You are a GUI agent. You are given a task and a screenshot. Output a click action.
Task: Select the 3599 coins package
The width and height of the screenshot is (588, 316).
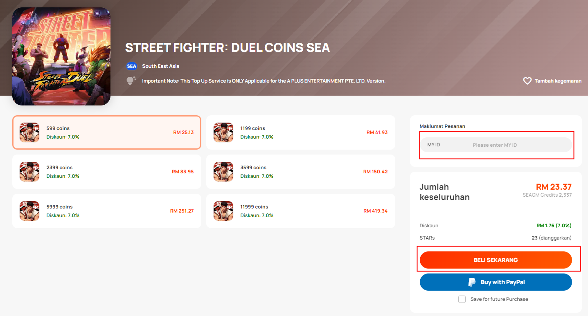301,172
